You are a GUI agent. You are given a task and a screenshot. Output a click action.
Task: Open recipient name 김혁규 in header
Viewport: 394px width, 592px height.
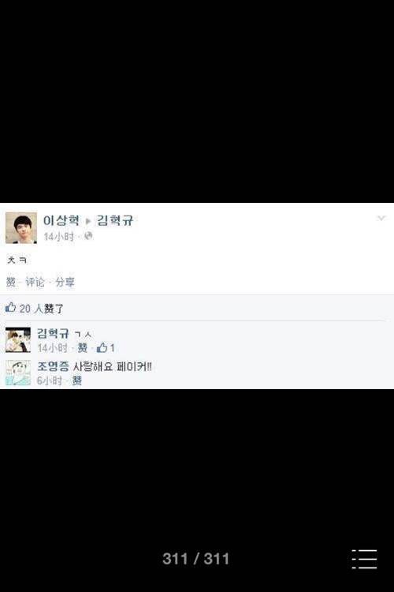[x=115, y=220]
